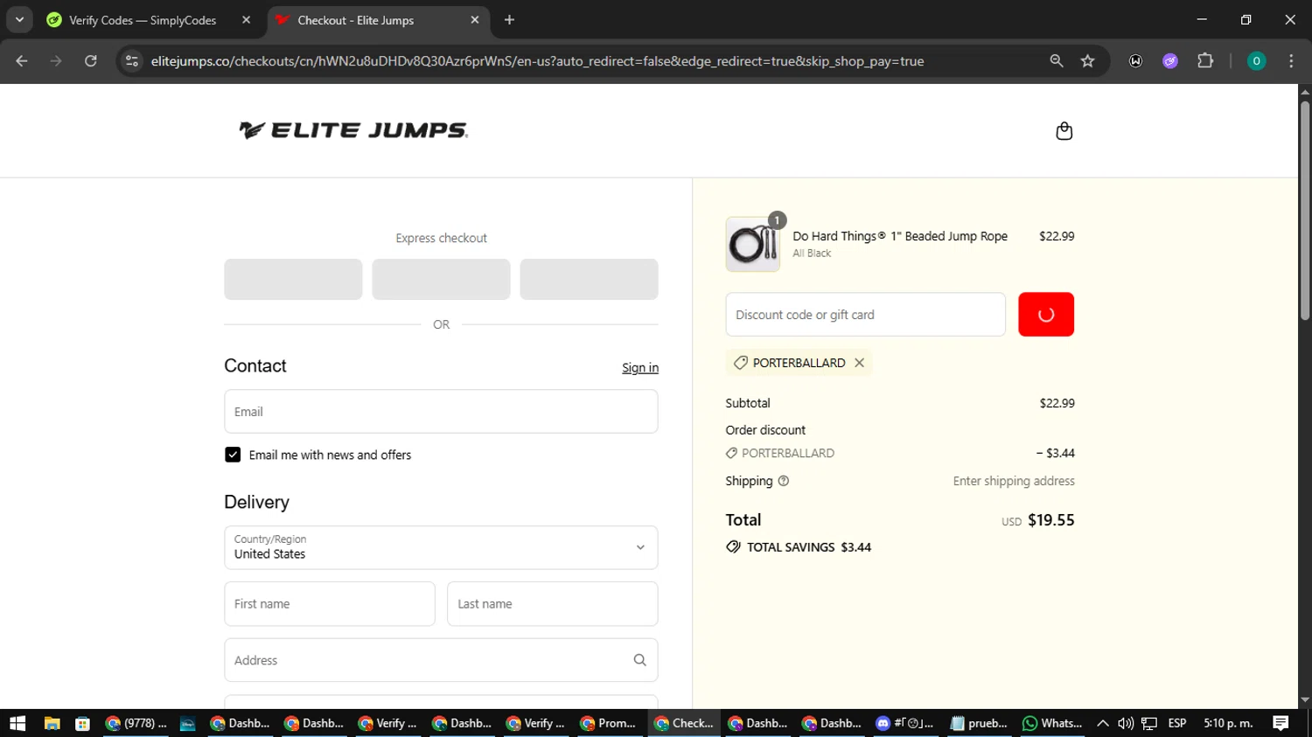Image resolution: width=1312 pixels, height=737 pixels.
Task: View site information icon in address bar
Action: pos(132,61)
